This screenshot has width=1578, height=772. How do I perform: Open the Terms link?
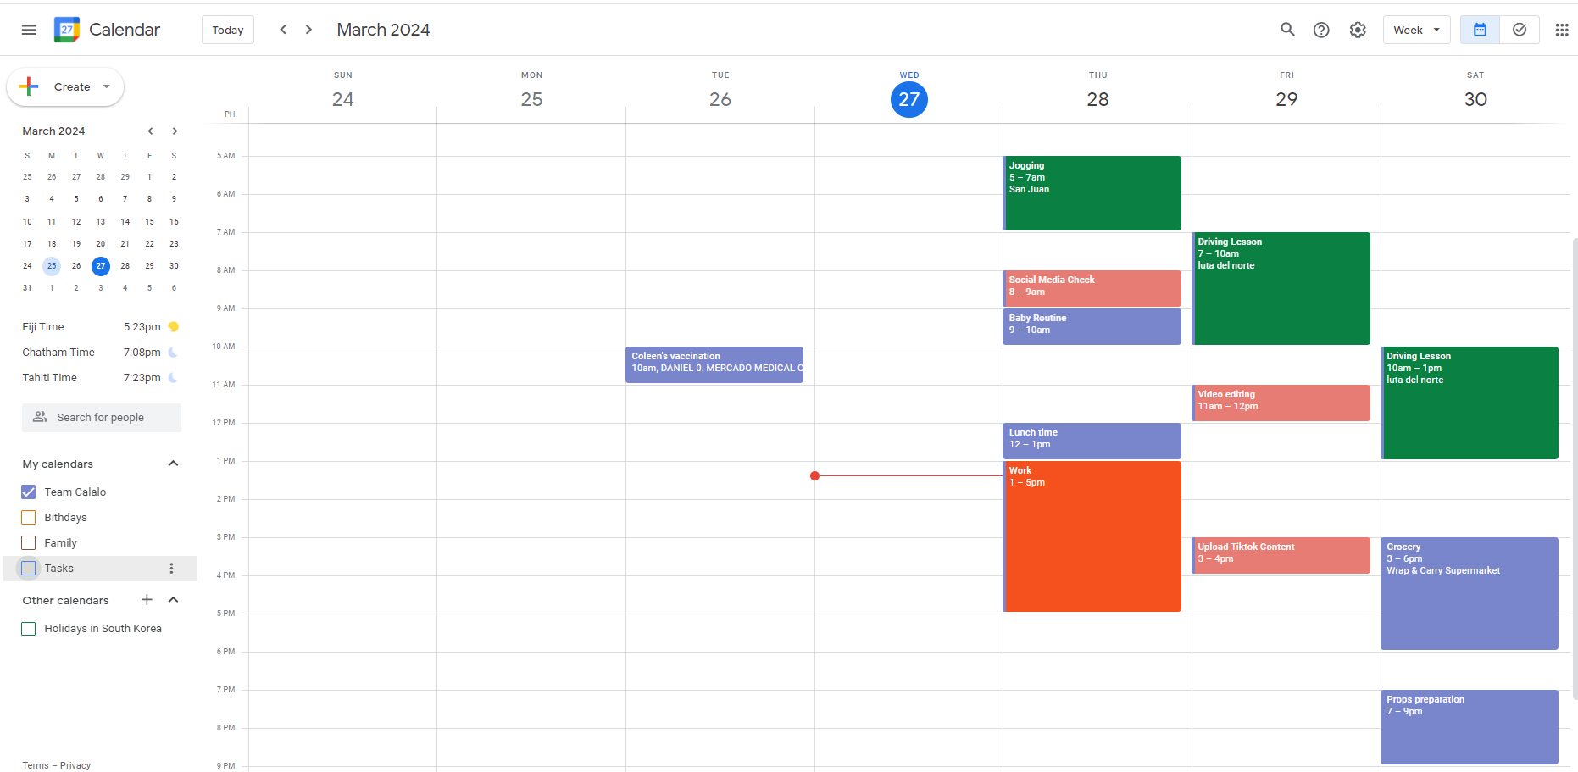(x=36, y=765)
